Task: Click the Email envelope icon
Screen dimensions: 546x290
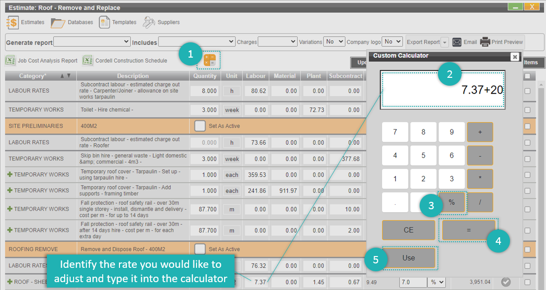Action: (x=457, y=42)
